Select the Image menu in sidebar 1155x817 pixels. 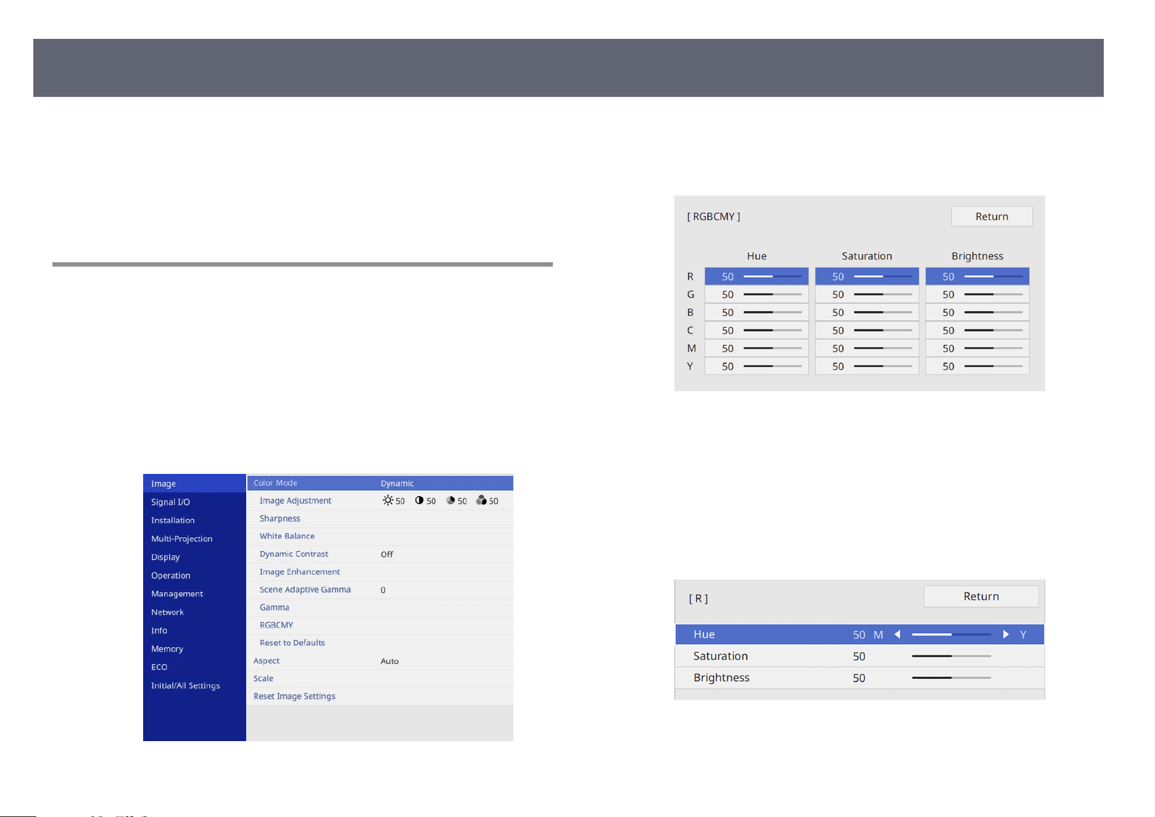tap(194, 483)
